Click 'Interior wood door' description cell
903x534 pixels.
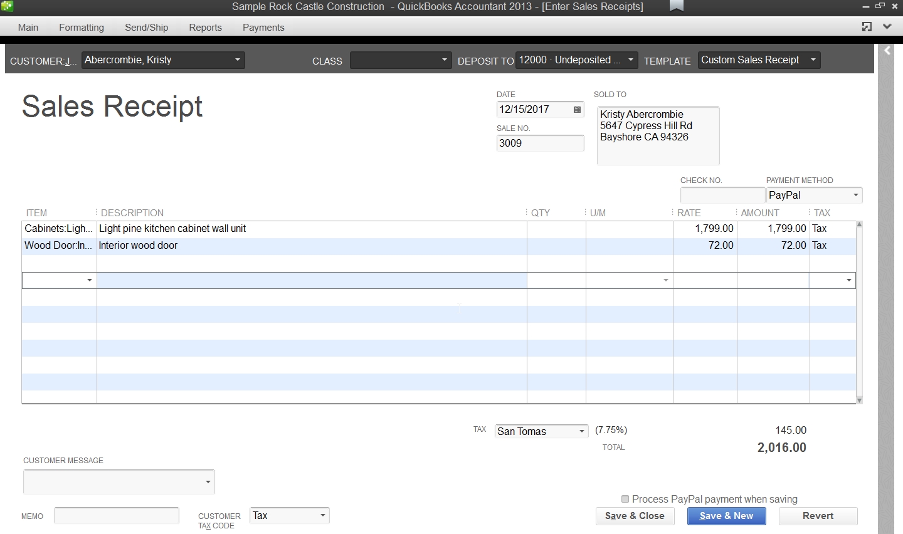click(312, 246)
